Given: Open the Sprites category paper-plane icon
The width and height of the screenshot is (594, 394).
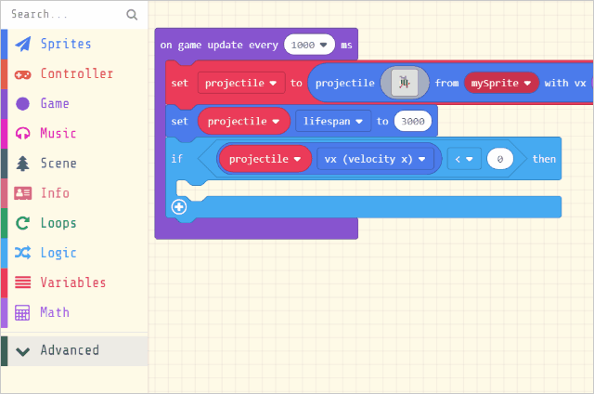Looking at the screenshot, I should tap(22, 44).
